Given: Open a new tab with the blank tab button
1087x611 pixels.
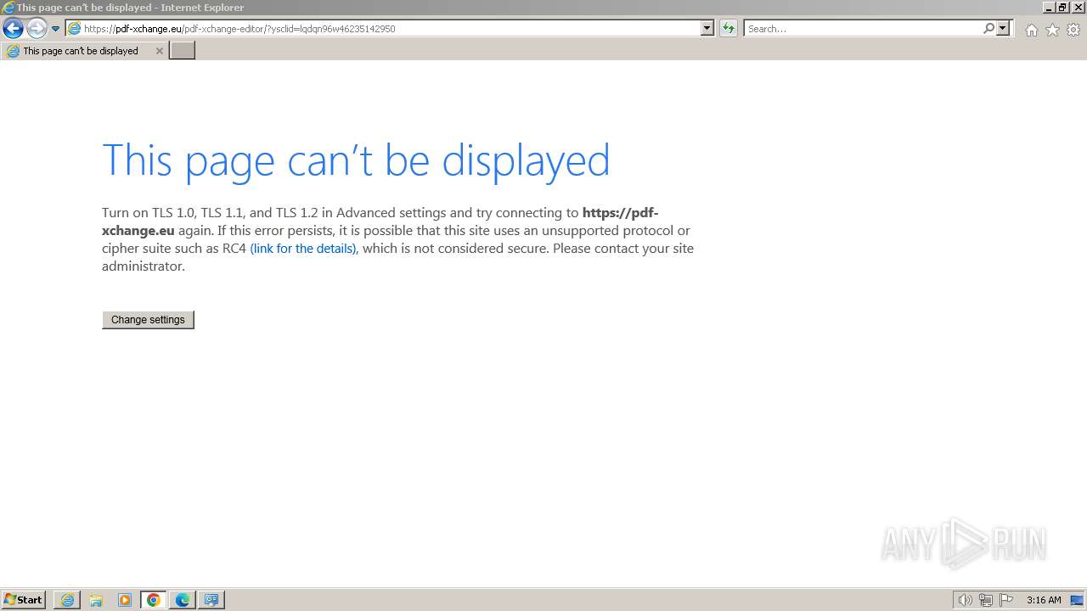Looking at the screenshot, I should click(183, 51).
